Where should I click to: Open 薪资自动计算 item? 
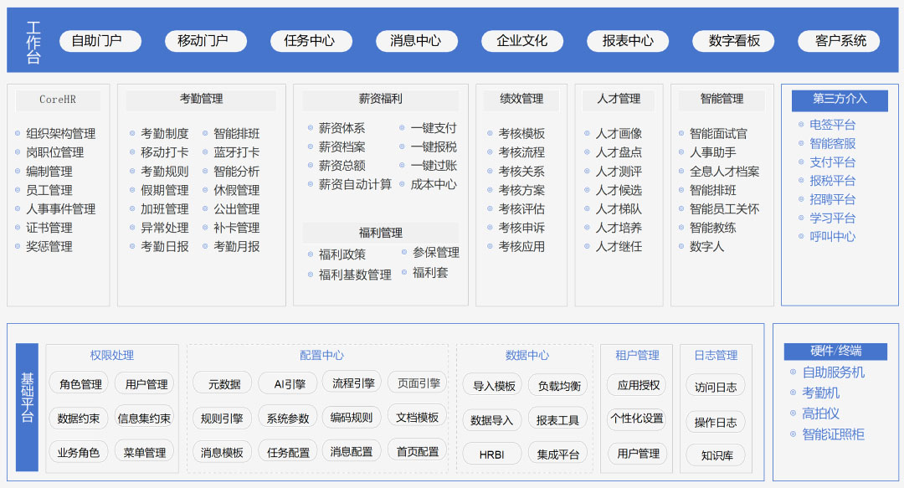(x=354, y=184)
